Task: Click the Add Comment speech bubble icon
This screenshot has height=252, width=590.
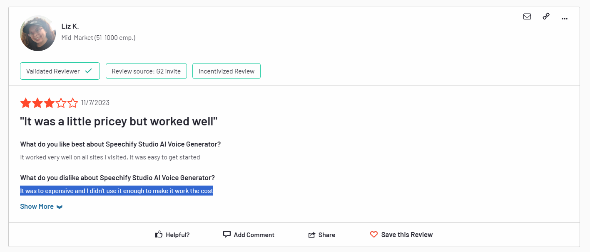Action: pos(227,235)
